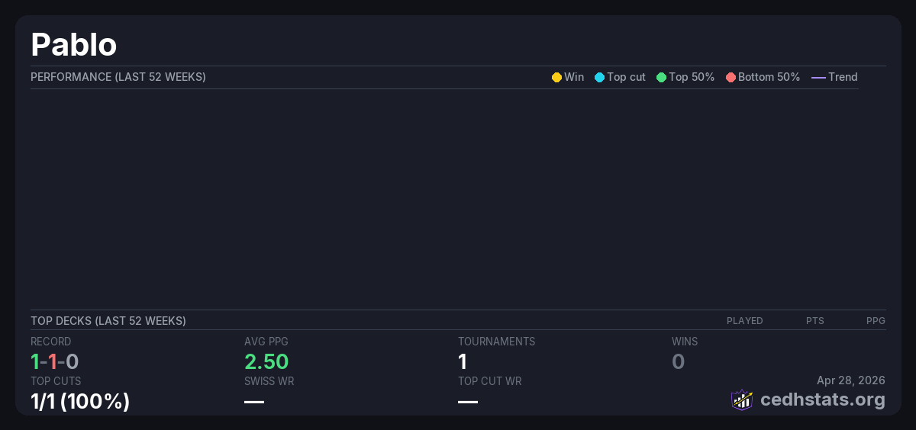Click the 1/1 (100%) top cuts value
Image resolution: width=916 pixels, height=430 pixels.
click(80, 401)
